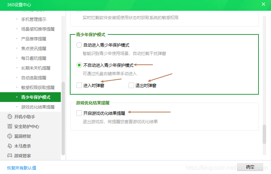This screenshot has height=174, width=271.
Task: Enable the 退出时弹窗 checkbox
Action: pos(131,85)
